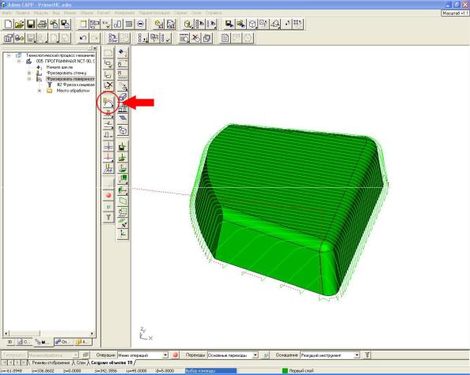Open the Переходы 'Основные переходы' dropdown
The image size is (470, 375).
point(255,355)
